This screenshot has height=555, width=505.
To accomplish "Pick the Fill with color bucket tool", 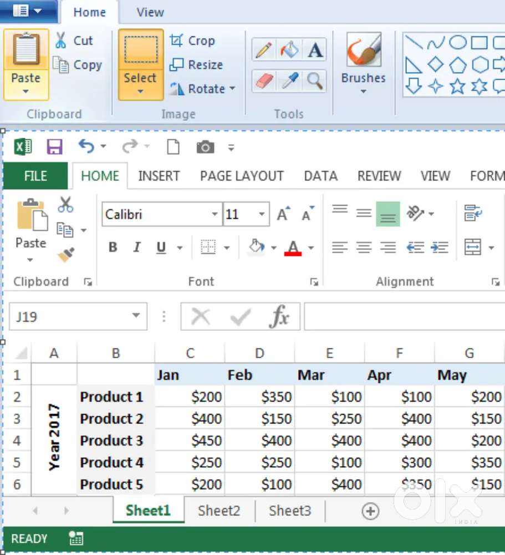I will point(289,51).
